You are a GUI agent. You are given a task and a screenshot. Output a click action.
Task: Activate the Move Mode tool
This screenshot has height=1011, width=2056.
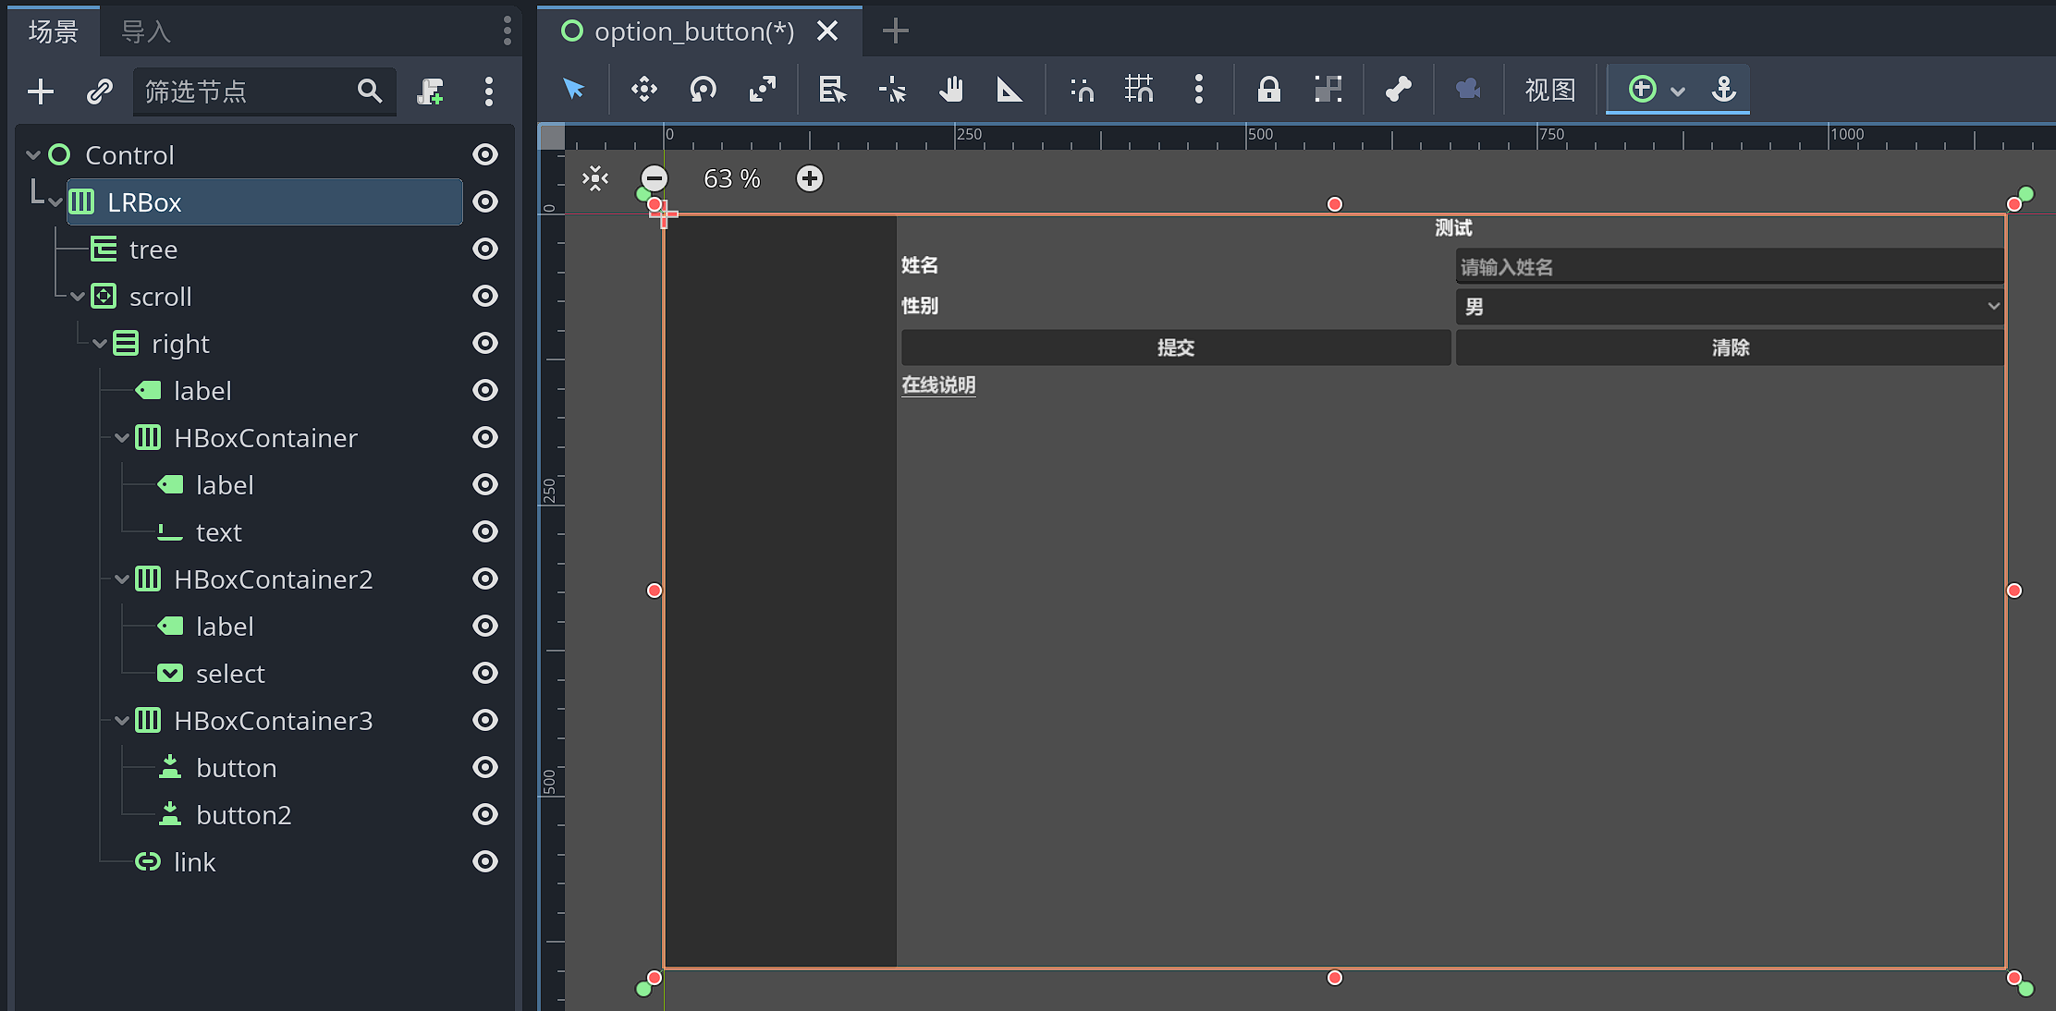[644, 90]
